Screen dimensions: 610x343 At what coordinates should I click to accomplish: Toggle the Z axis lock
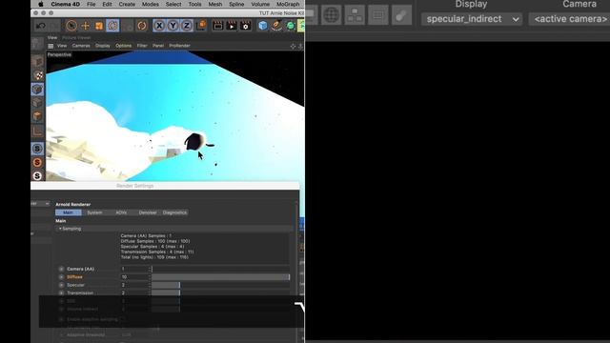187,26
